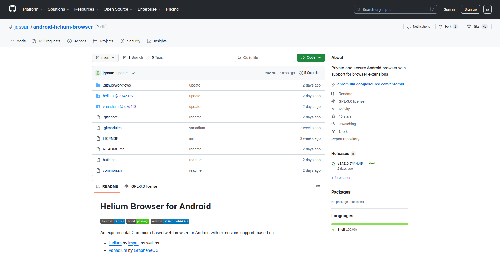Image resolution: width=500 pixels, height=258 pixels.
Task: Open the README outline list toggle
Action: (x=318, y=187)
